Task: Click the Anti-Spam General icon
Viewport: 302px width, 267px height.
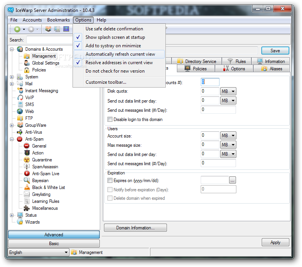Action: tap(27, 146)
